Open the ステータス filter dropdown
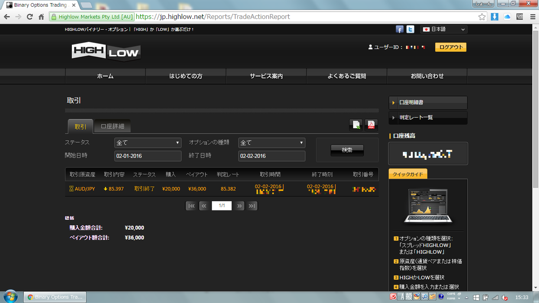This screenshot has height=303, width=539. click(148, 142)
